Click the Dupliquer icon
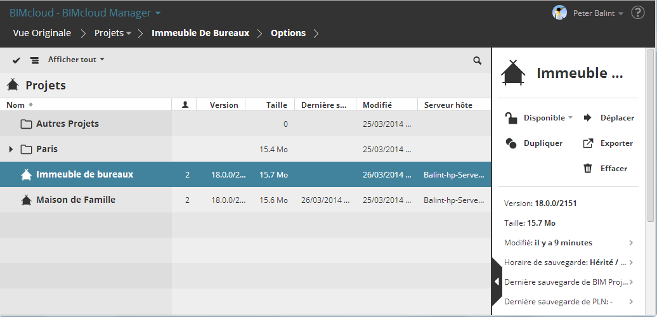657x317 pixels. coord(511,143)
